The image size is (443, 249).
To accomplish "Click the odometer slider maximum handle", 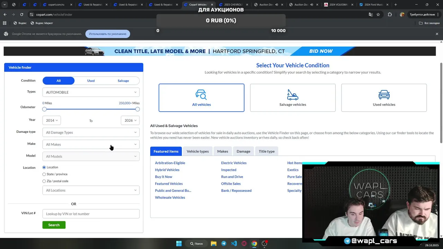I will point(137,109).
